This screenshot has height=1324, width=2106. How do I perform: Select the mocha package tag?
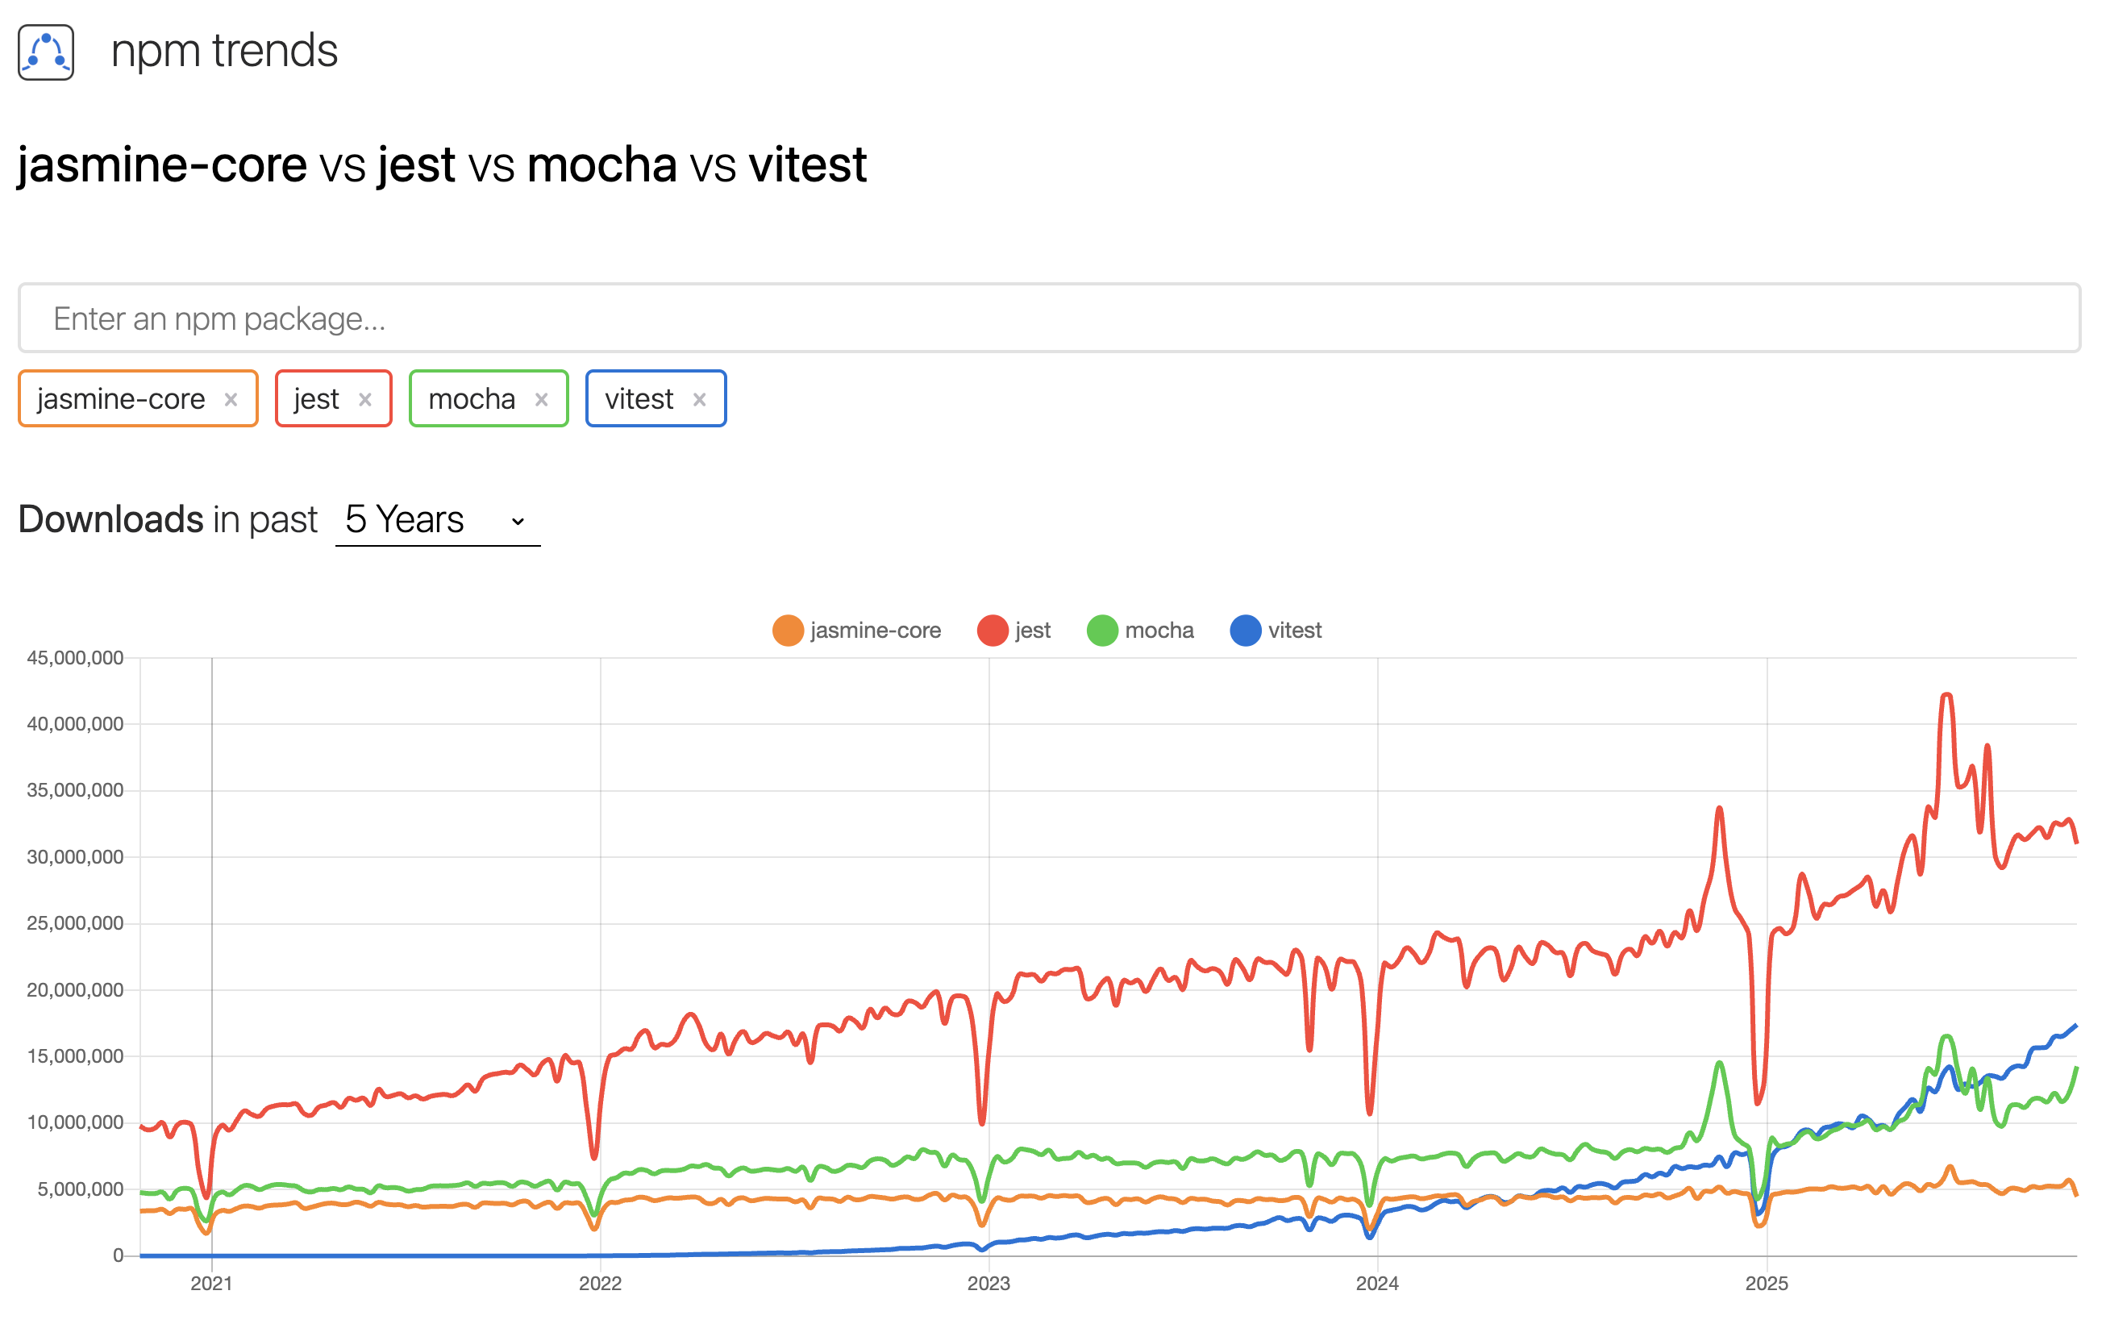(x=472, y=400)
